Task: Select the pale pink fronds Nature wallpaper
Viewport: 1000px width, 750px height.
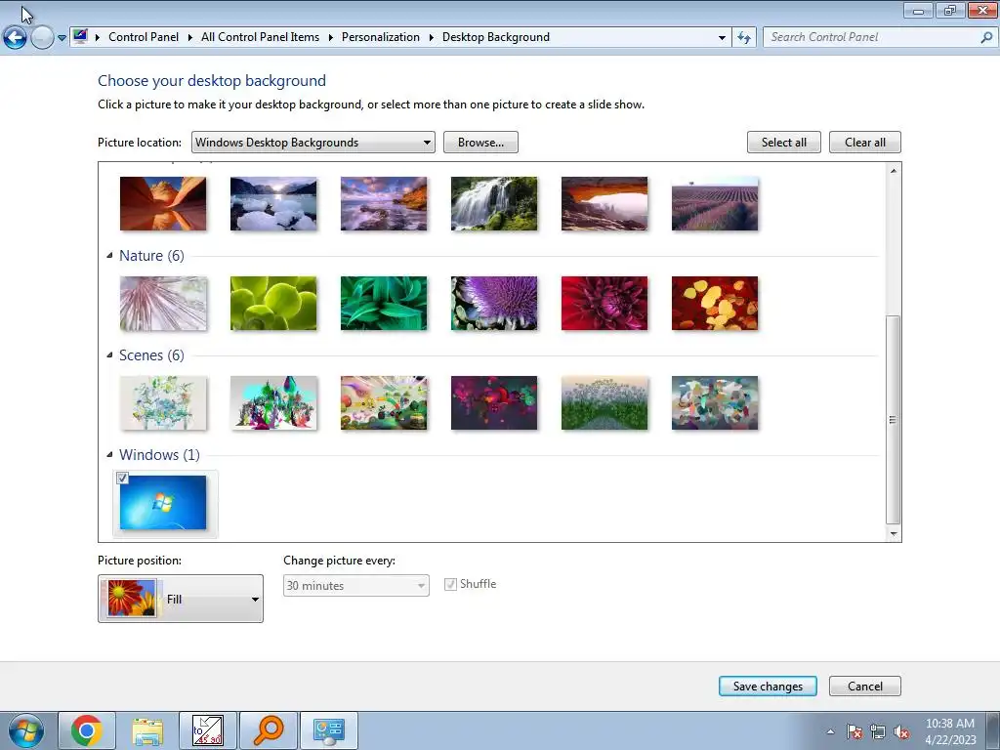Action: pos(163,303)
